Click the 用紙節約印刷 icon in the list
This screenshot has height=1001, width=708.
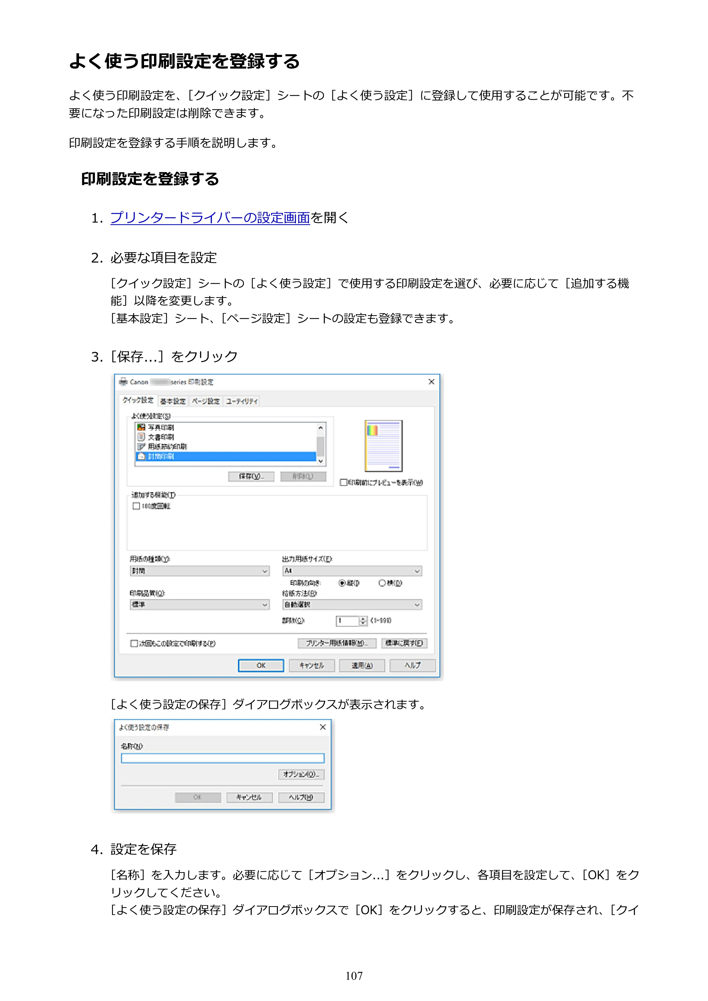[x=141, y=447]
